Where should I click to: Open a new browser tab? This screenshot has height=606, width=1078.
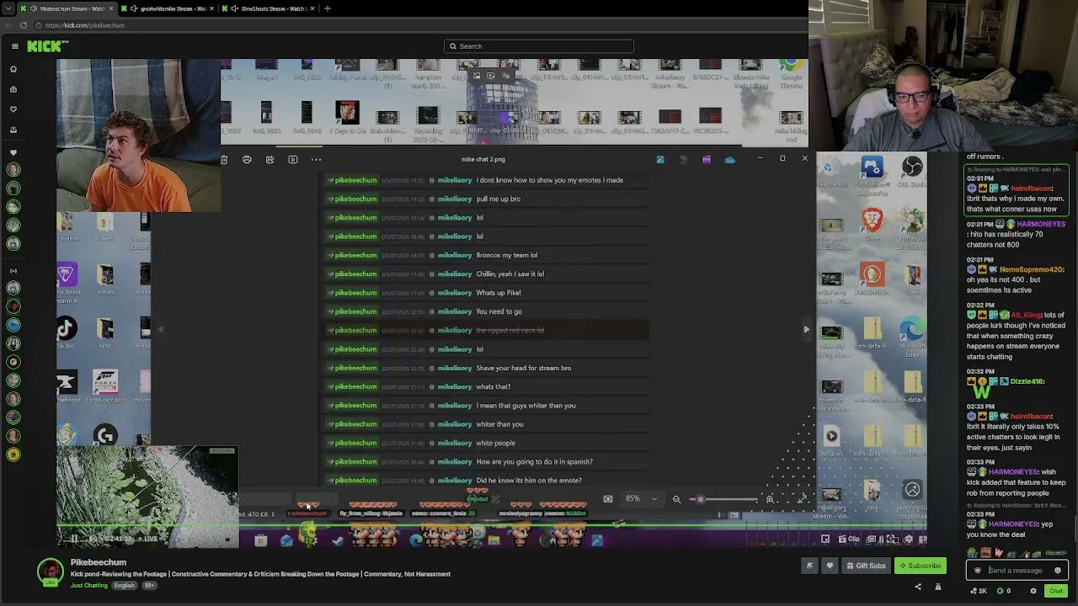coord(328,8)
